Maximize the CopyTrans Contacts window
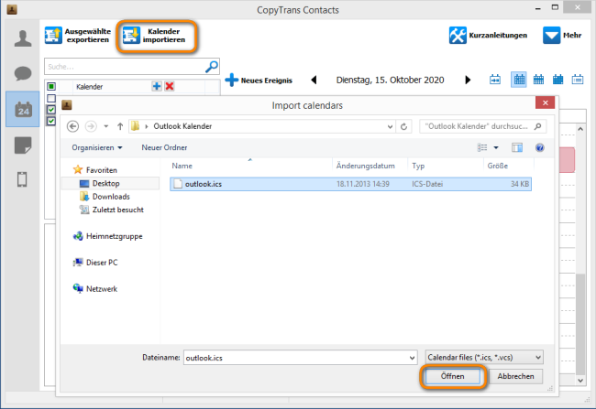Screen dimensions: 596x409 [x=555, y=8]
